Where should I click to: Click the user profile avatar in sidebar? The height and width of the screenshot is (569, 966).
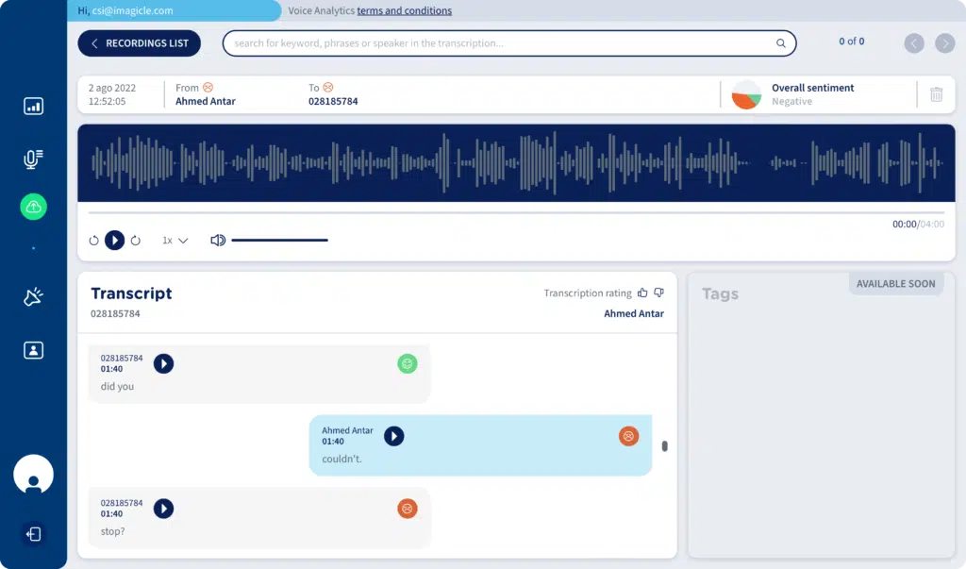click(x=33, y=475)
